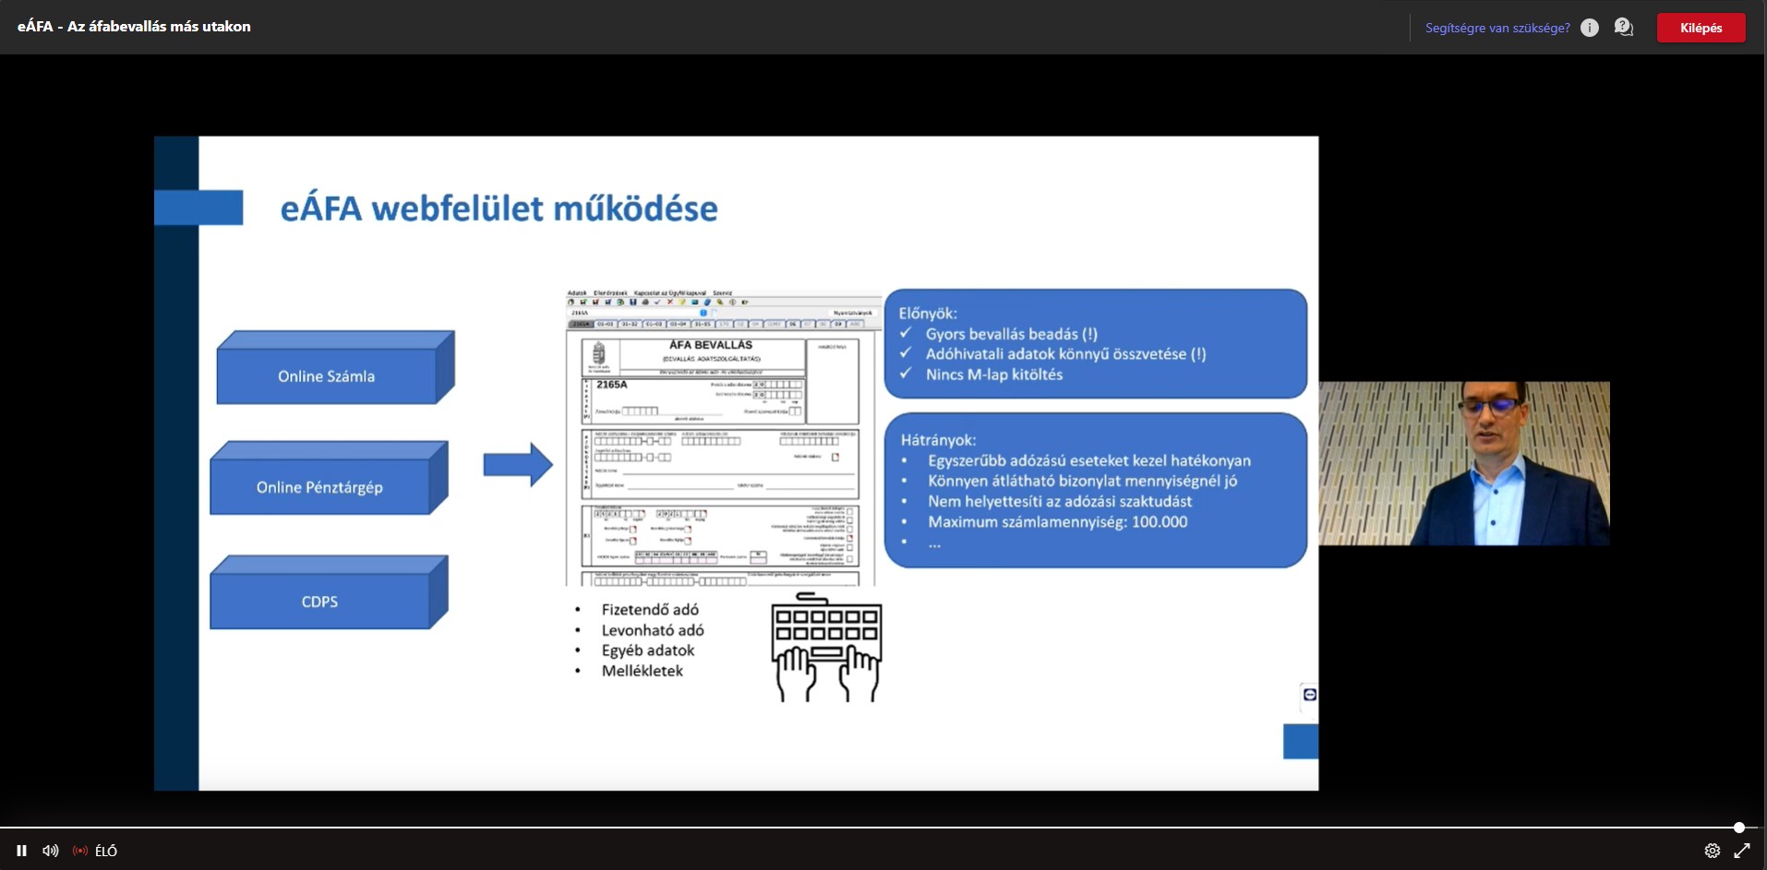The image size is (1767, 870).
Task: Open the 'Segítségre van szüksége?' help link
Action: [1497, 28]
